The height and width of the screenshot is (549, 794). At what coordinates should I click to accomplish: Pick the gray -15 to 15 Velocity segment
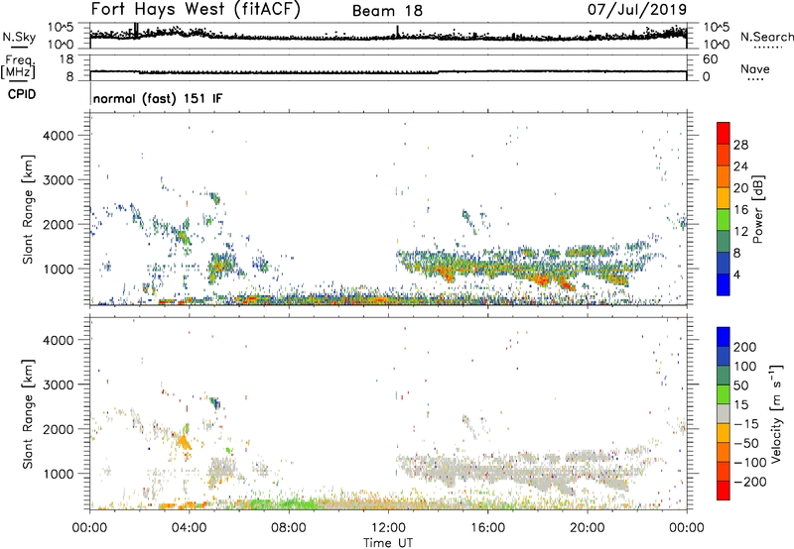click(x=724, y=413)
